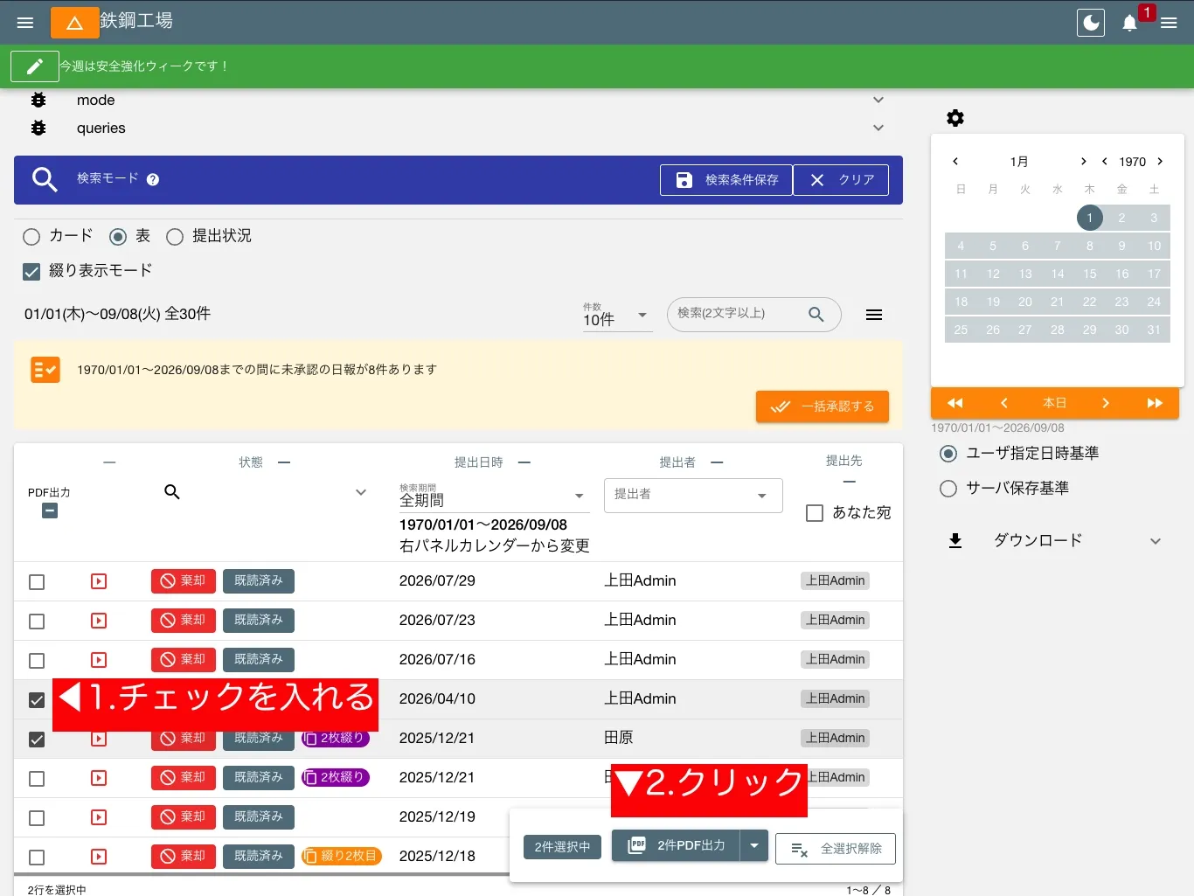
Task: Open the 検索期間 全期間 dropdown
Action: click(x=494, y=497)
